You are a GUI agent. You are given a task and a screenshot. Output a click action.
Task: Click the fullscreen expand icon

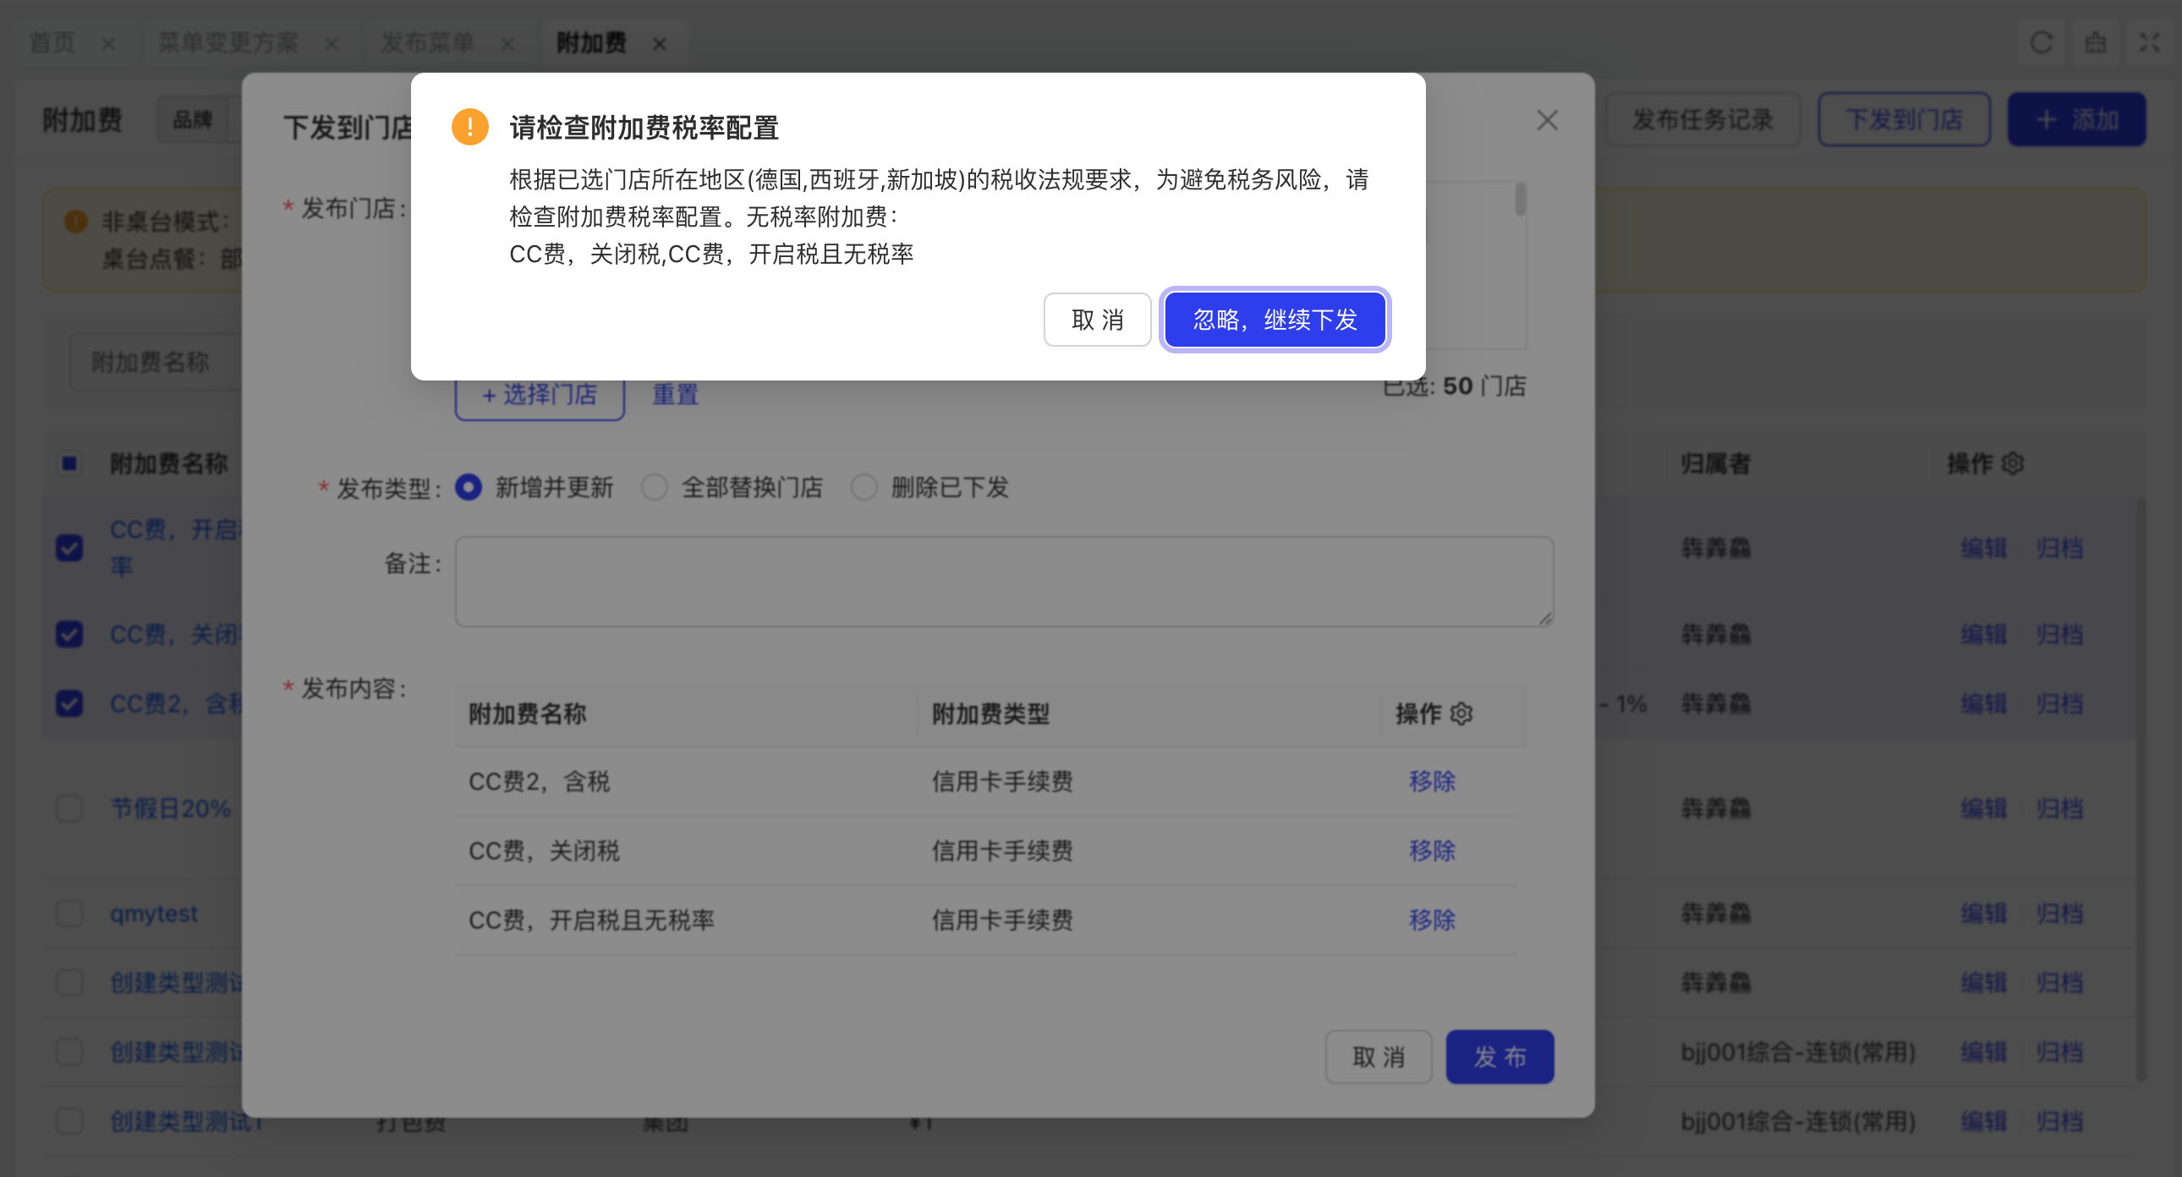click(2149, 42)
